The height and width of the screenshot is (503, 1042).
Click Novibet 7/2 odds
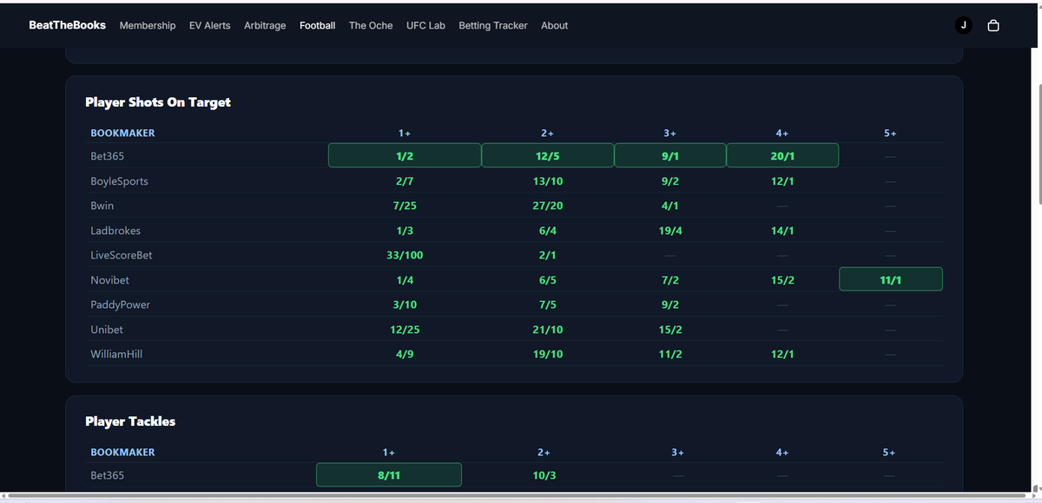670,280
